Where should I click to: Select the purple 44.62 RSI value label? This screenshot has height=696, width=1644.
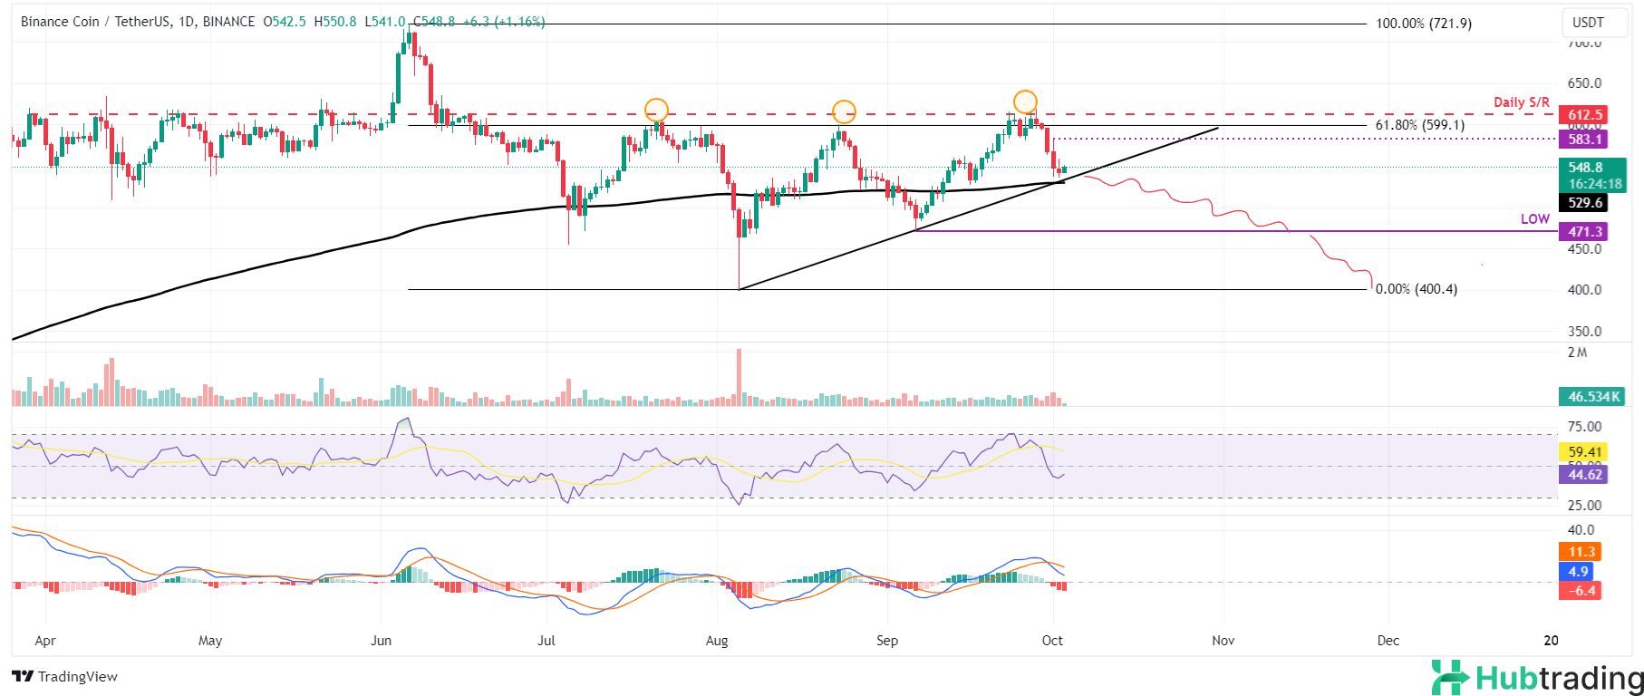click(x=1585, y=475)
